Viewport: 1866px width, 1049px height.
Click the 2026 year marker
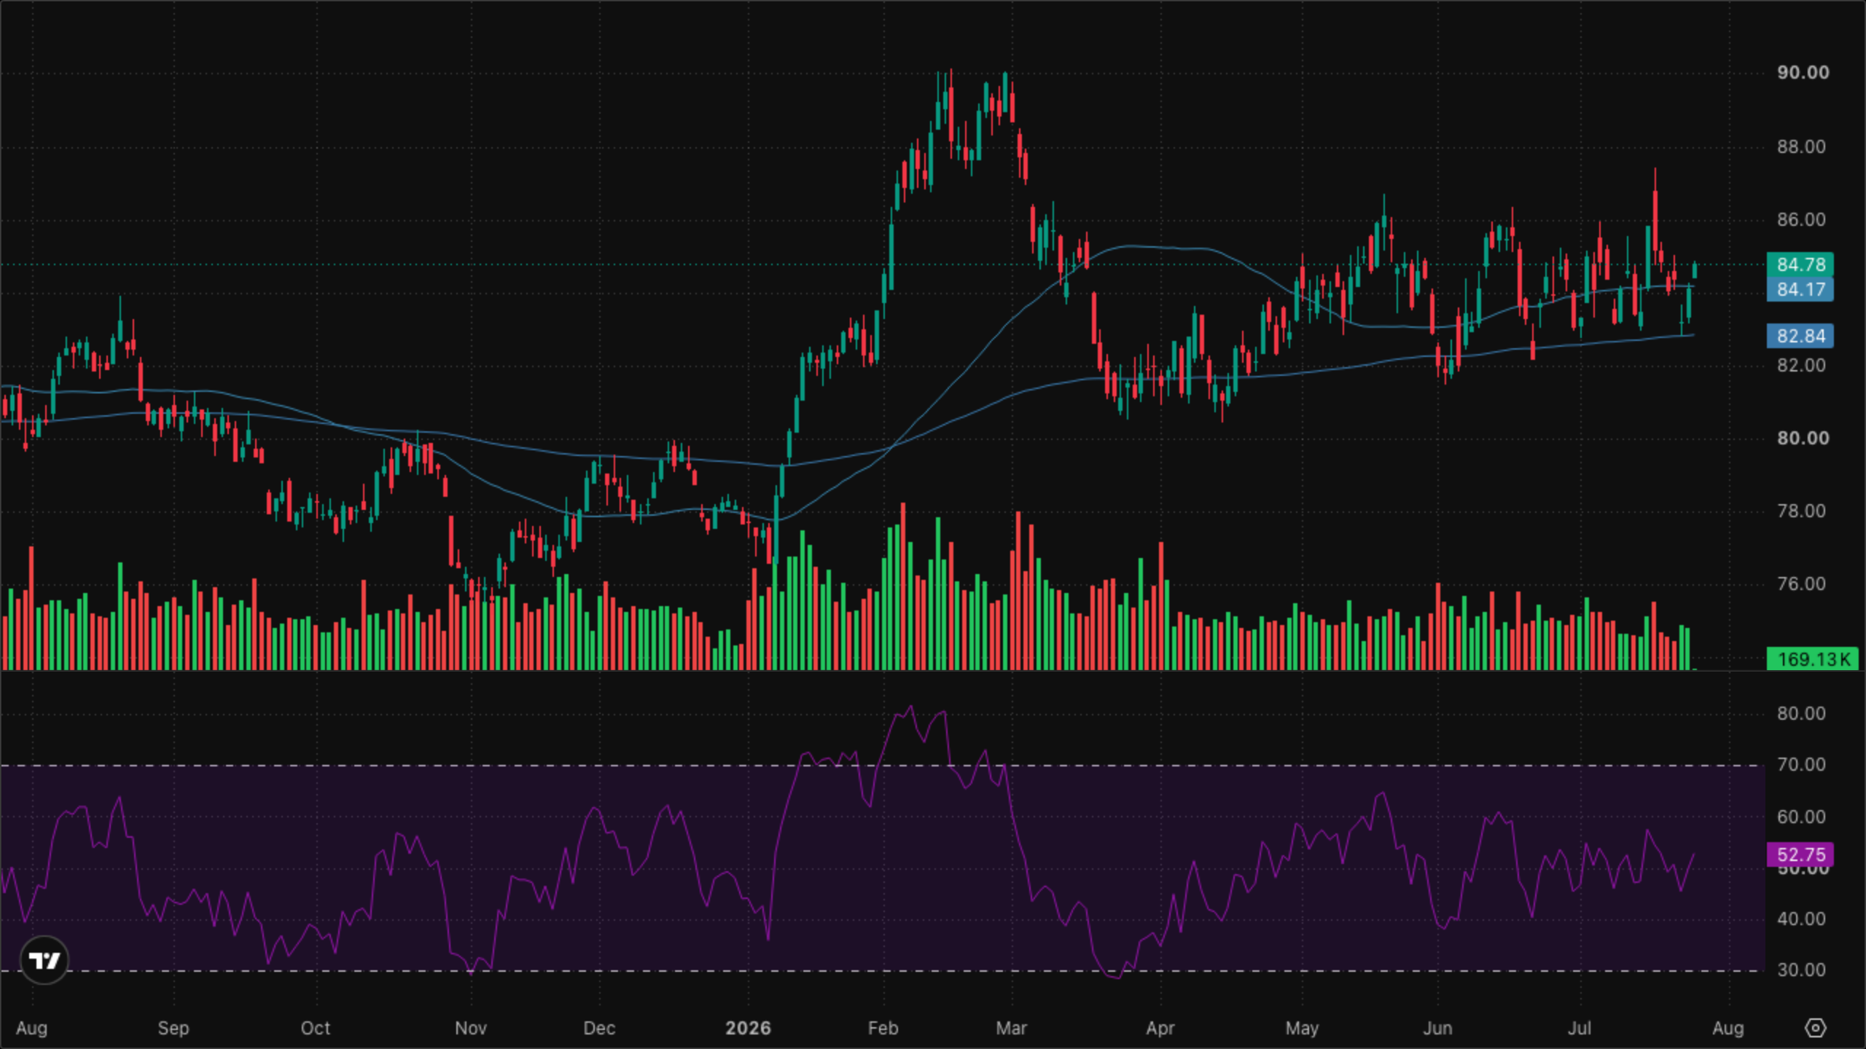pos(748,1028)
